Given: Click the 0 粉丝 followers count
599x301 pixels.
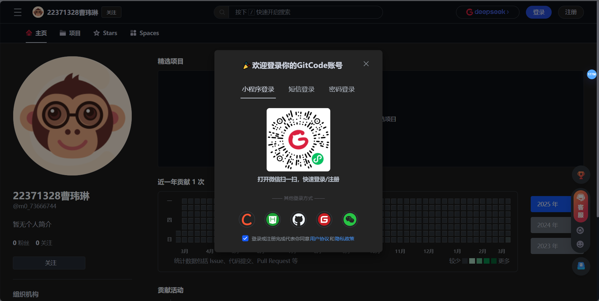Looking at the screenshot, I should [21, 243].
